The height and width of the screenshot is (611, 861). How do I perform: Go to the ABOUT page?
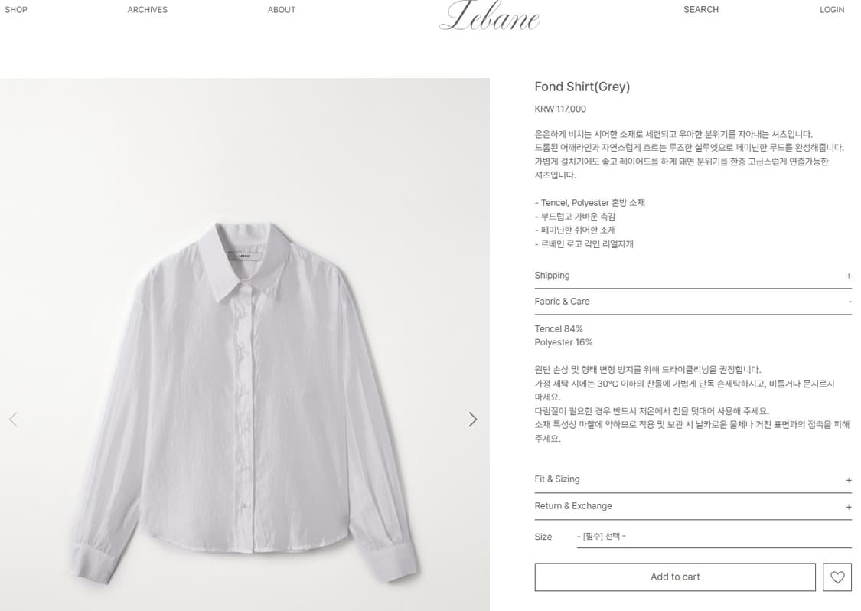click(x=281, y=10)
